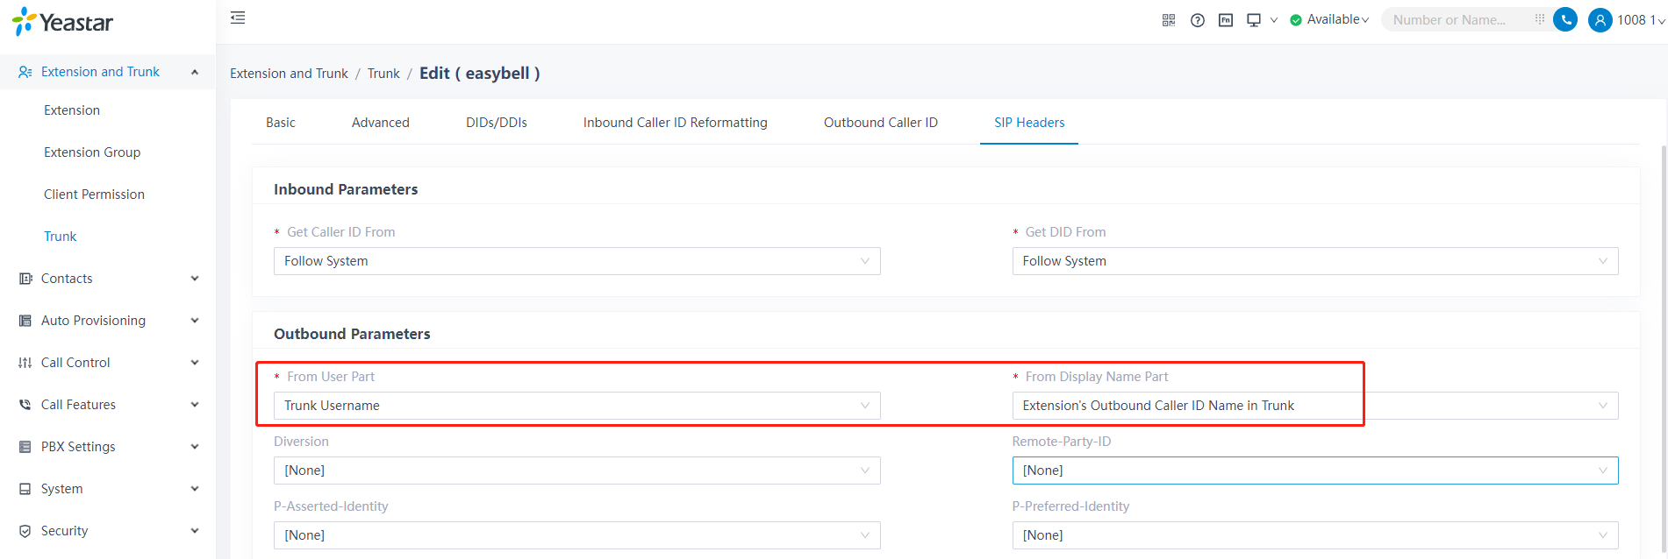Click the page vertical scrollbar

[1664, 350]
